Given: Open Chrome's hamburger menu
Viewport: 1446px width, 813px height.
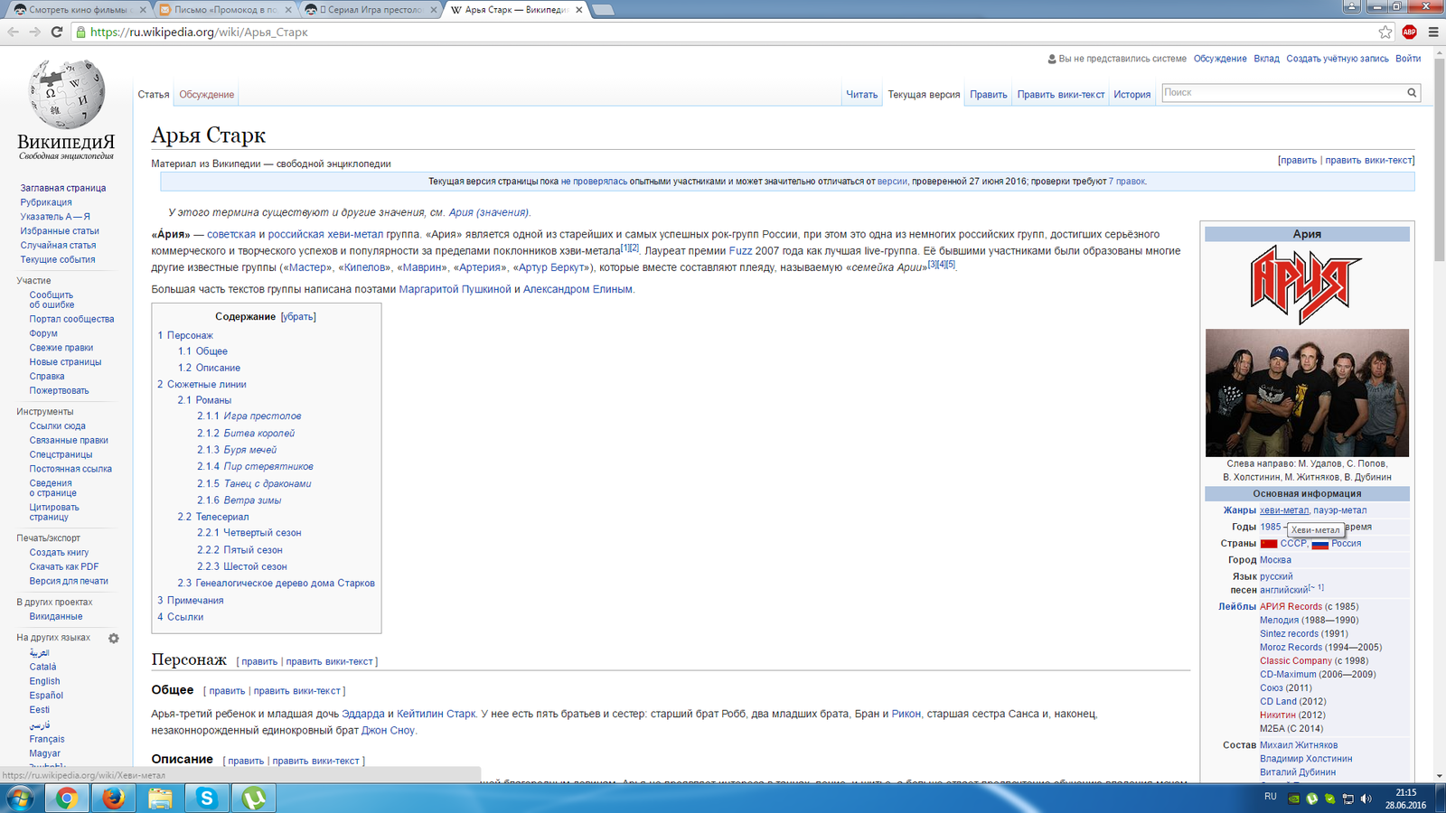Looking at the screenshot, I should (1432, 32).
